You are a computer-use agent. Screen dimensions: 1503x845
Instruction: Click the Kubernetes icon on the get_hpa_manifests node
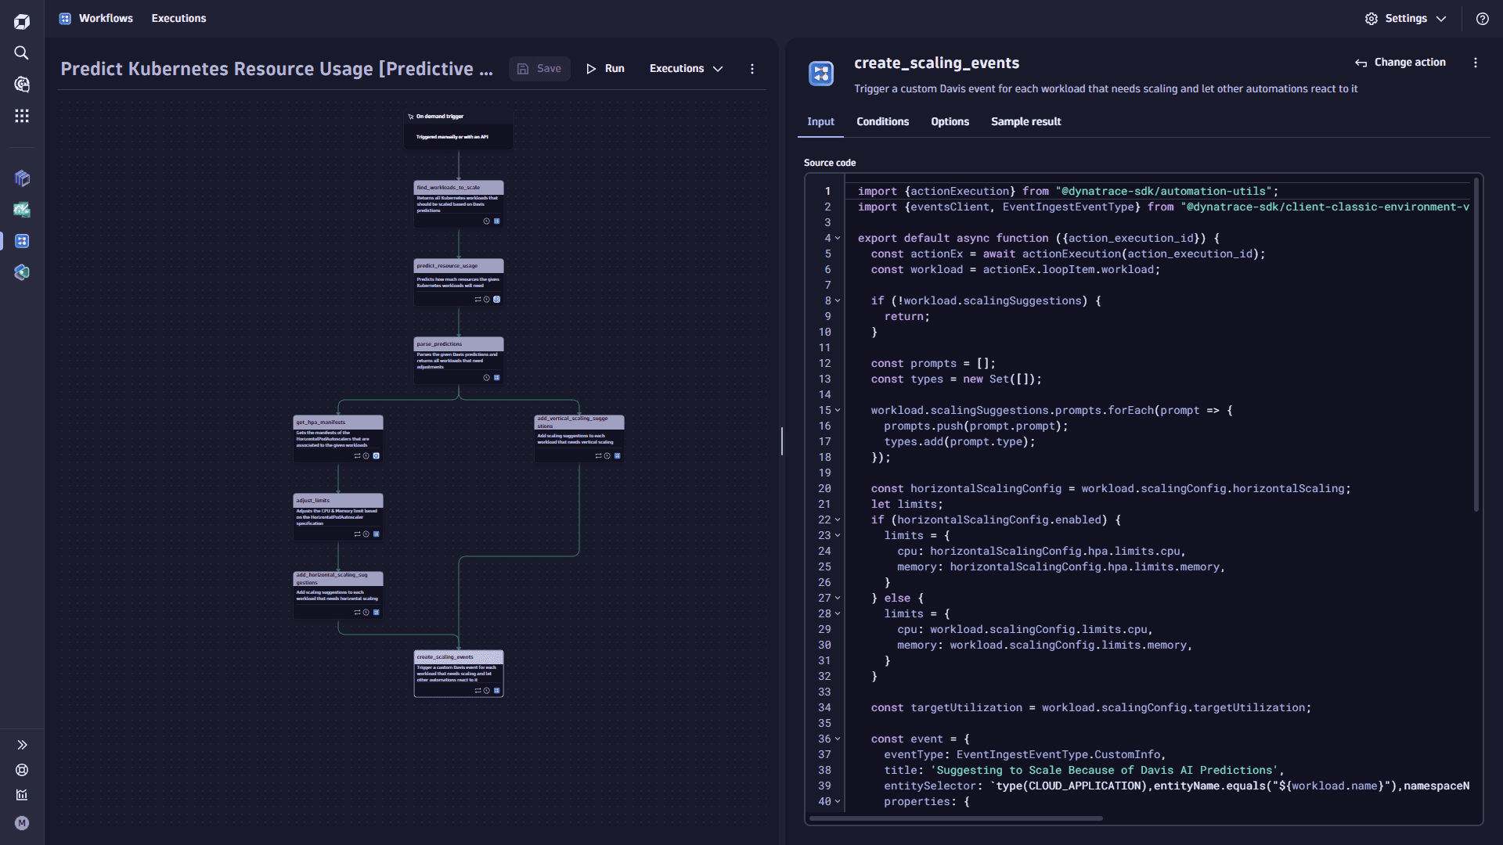[376, 456]
